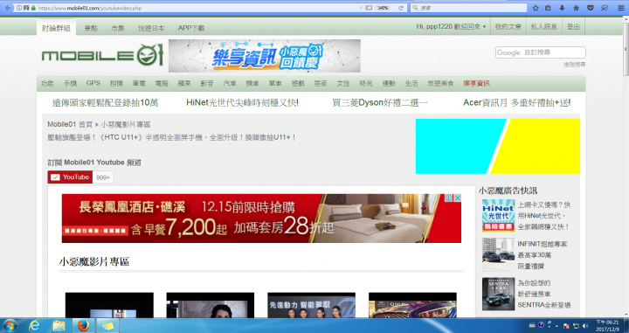
Task: Click the HiNet 光世代 sidebar ad thumbnail
Action: (498, 216)
